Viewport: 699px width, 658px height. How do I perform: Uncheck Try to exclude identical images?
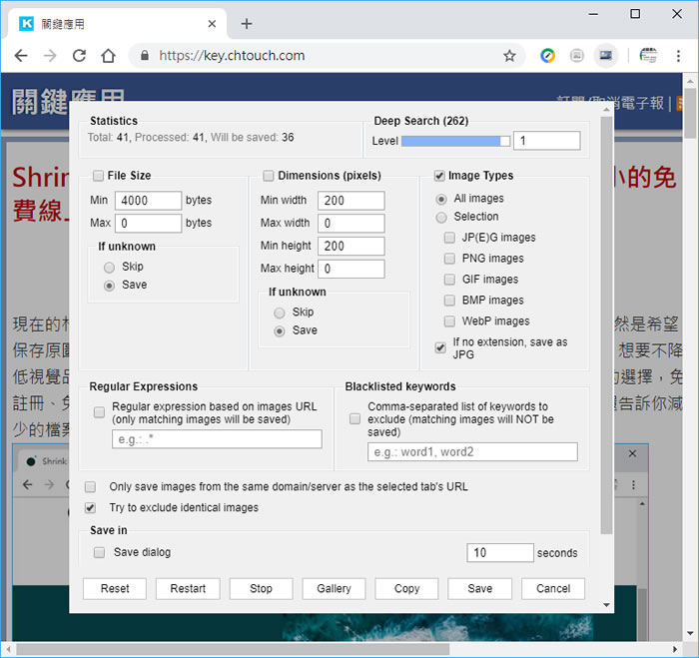click(91, 507)
